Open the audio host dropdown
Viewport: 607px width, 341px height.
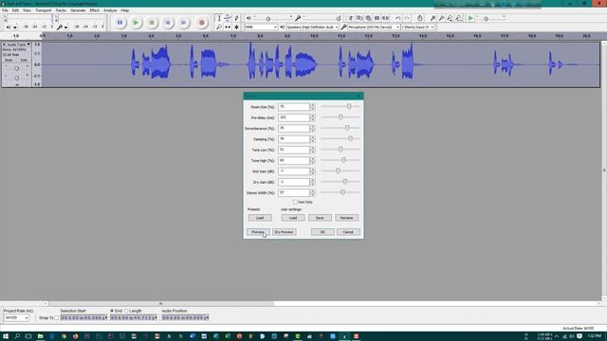coord(261,27)
